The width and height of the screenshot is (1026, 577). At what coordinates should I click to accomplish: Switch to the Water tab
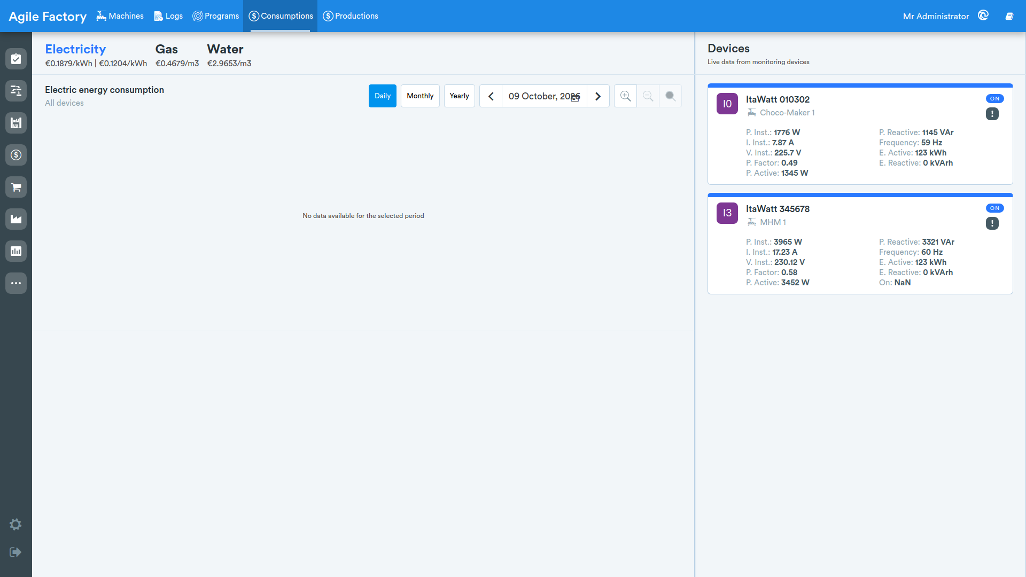click(x=225, y=49)
